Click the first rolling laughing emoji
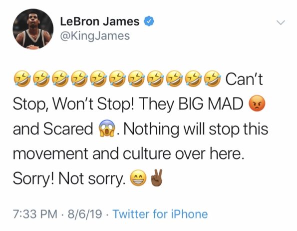This screenshot has width=297, height=231. (22, 78)
